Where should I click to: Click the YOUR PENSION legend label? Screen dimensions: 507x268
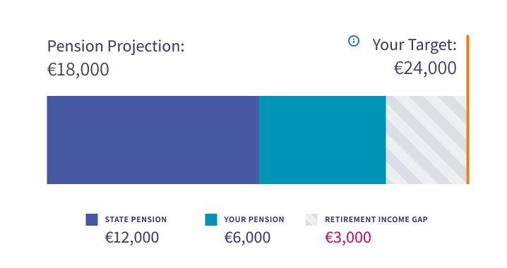(x=254, y=219)
